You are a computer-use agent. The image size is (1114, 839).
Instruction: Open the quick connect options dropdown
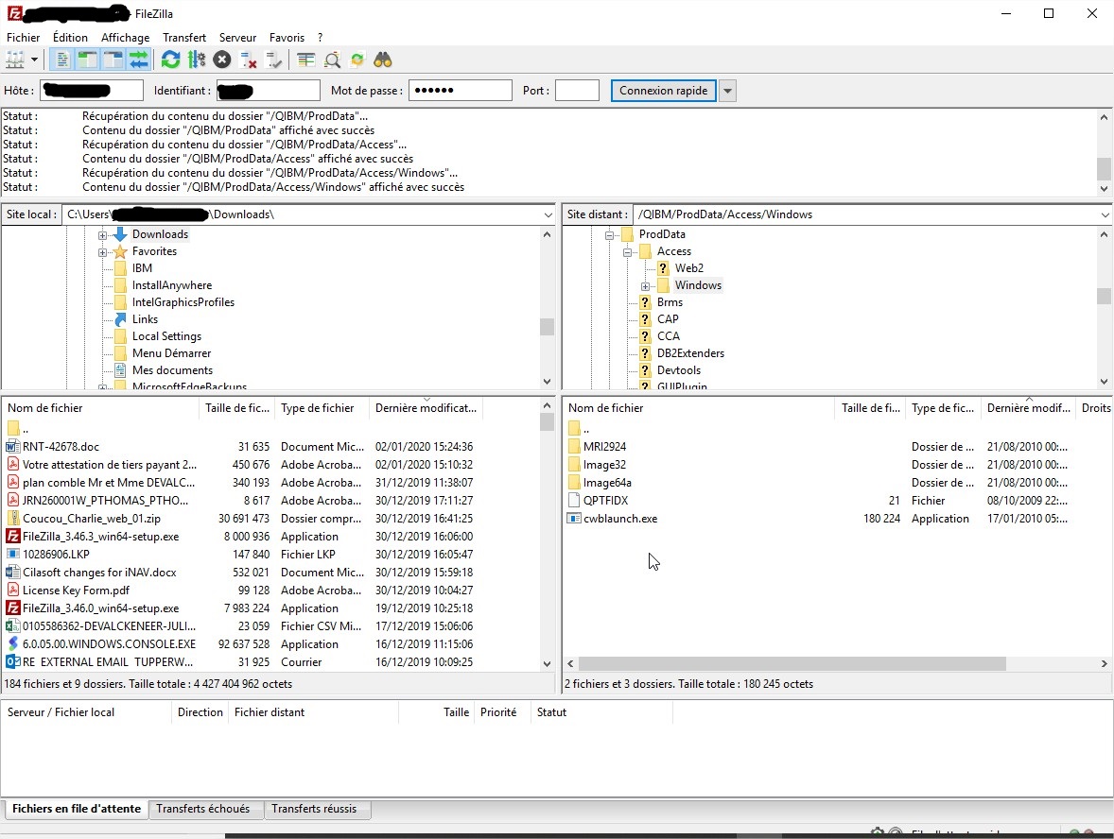(x=726, y=90)
